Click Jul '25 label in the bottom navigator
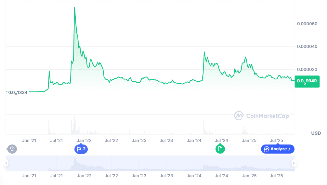The height and width of the screenshot is (185, 327). tap(277, 176)
